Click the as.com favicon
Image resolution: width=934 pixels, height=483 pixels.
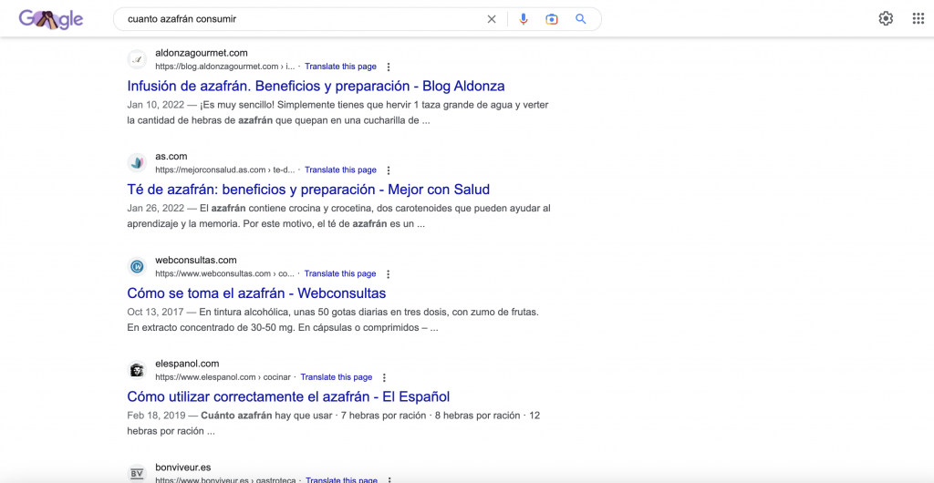pos(137,162)
